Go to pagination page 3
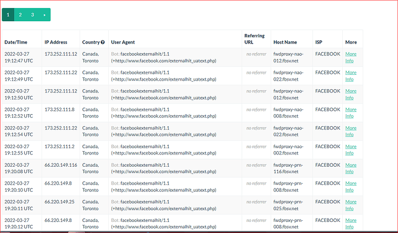 click(32, 15)
